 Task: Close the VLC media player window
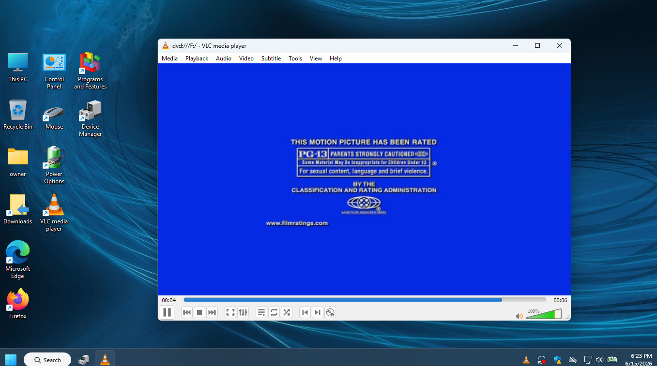560,45
